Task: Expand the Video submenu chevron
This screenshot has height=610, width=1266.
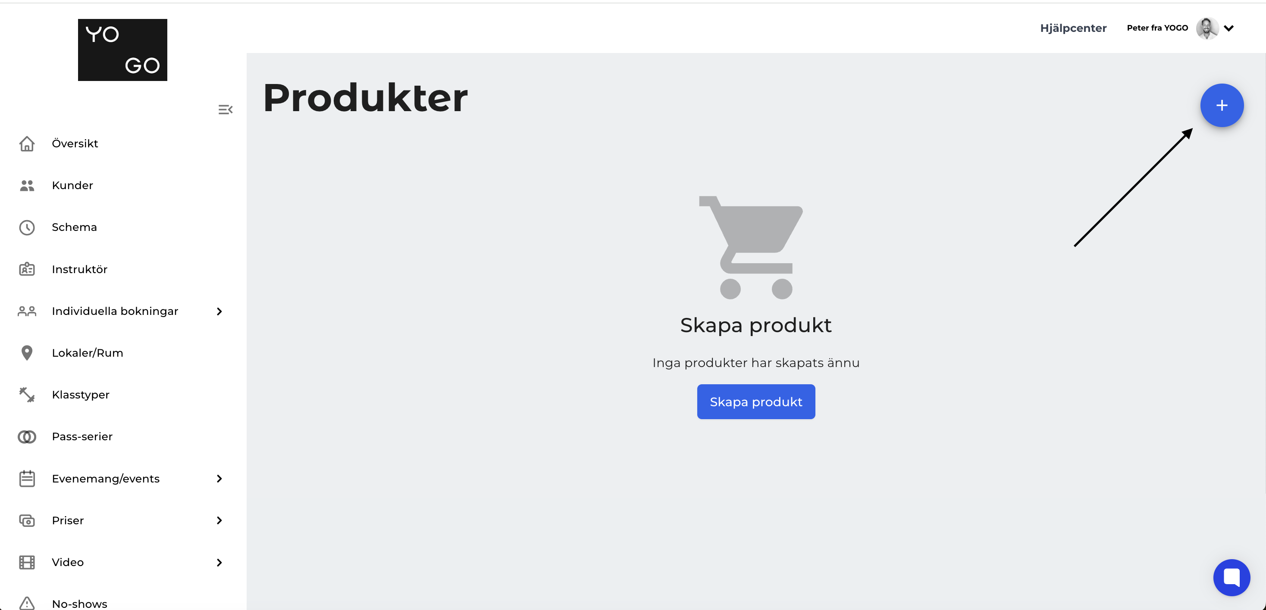Action: [x=219, y=562]
